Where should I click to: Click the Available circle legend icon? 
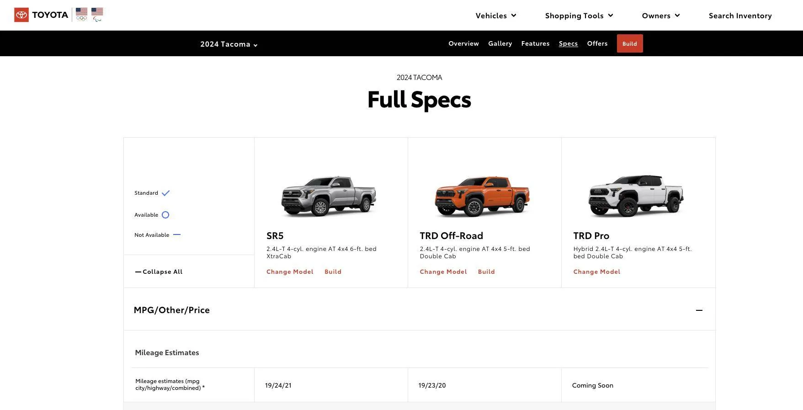coord(165,215)
